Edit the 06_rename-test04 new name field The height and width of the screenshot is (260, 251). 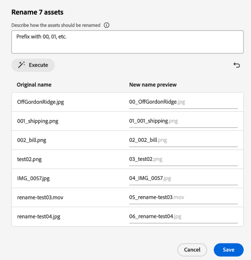[183, 217]
